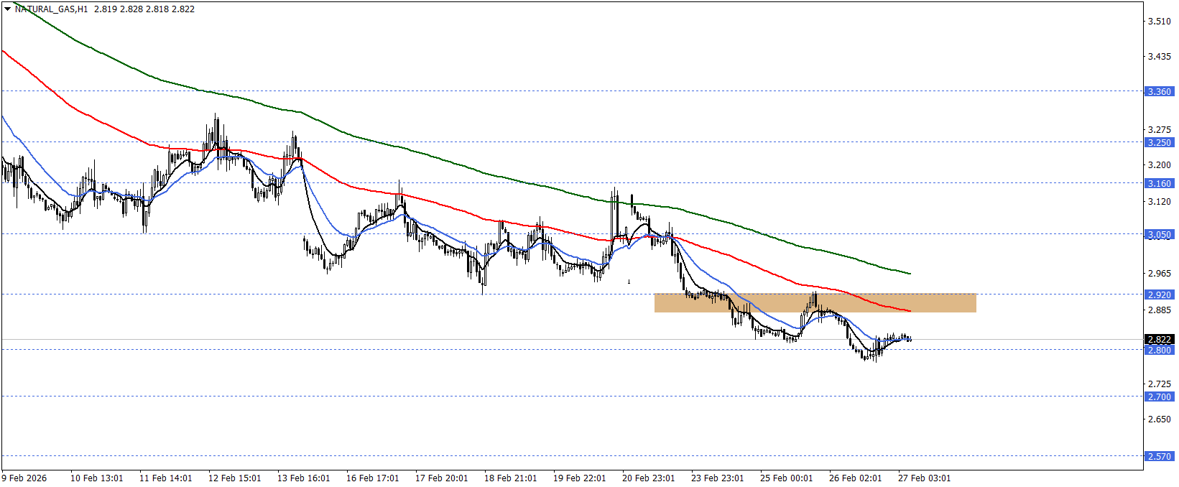1179x487 pixels.
Task: Select the 3.250 horizontal level label
Action: coord(1158,143)
